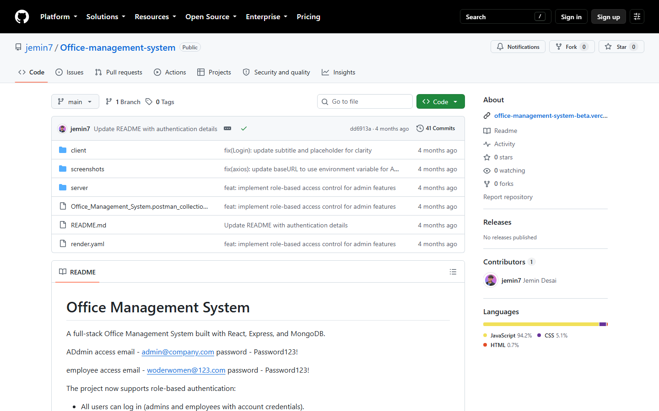
Task: Click the Go to file input
Action: (365, 101)
